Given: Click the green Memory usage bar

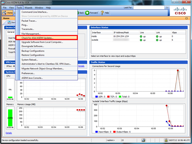Looking at the screenshot, I should point(10,118).
